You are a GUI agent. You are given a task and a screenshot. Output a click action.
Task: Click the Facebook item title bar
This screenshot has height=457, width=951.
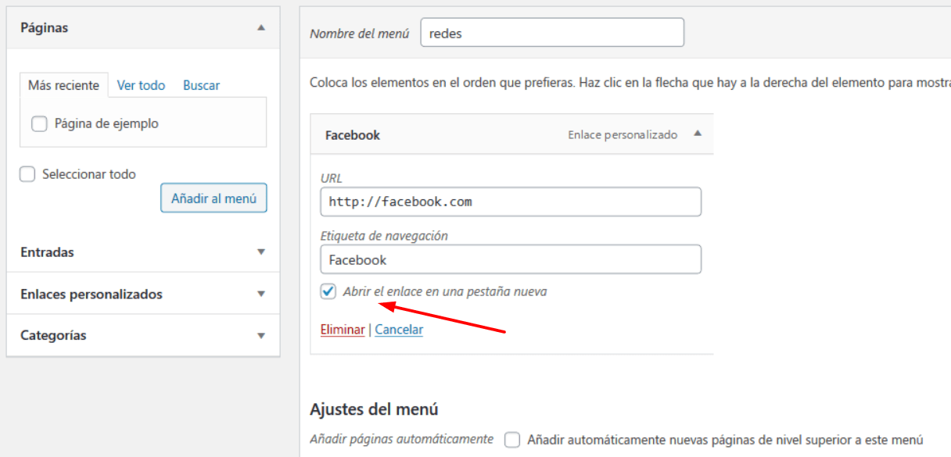(x=511, y=134)
